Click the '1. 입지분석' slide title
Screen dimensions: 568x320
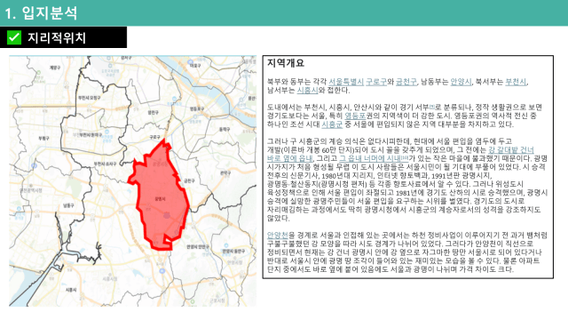41,12
